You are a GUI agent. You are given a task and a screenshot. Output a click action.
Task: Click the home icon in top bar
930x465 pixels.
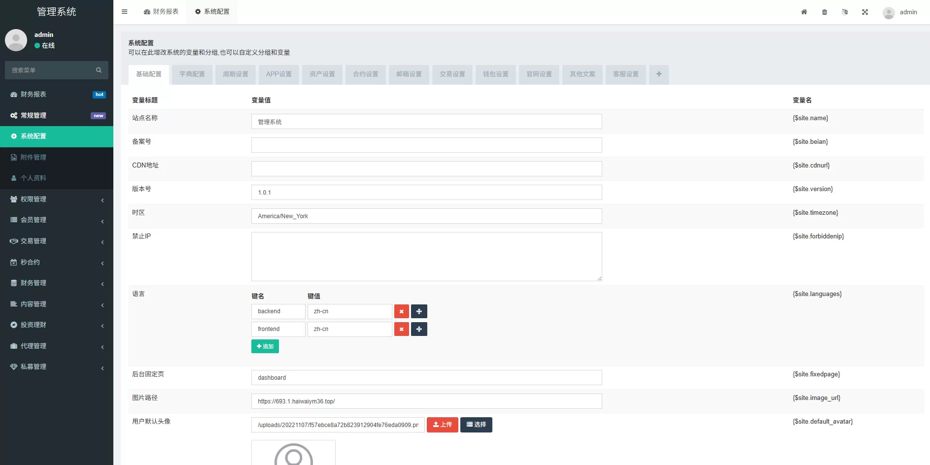pyautogui.click(x=804, y=12)
